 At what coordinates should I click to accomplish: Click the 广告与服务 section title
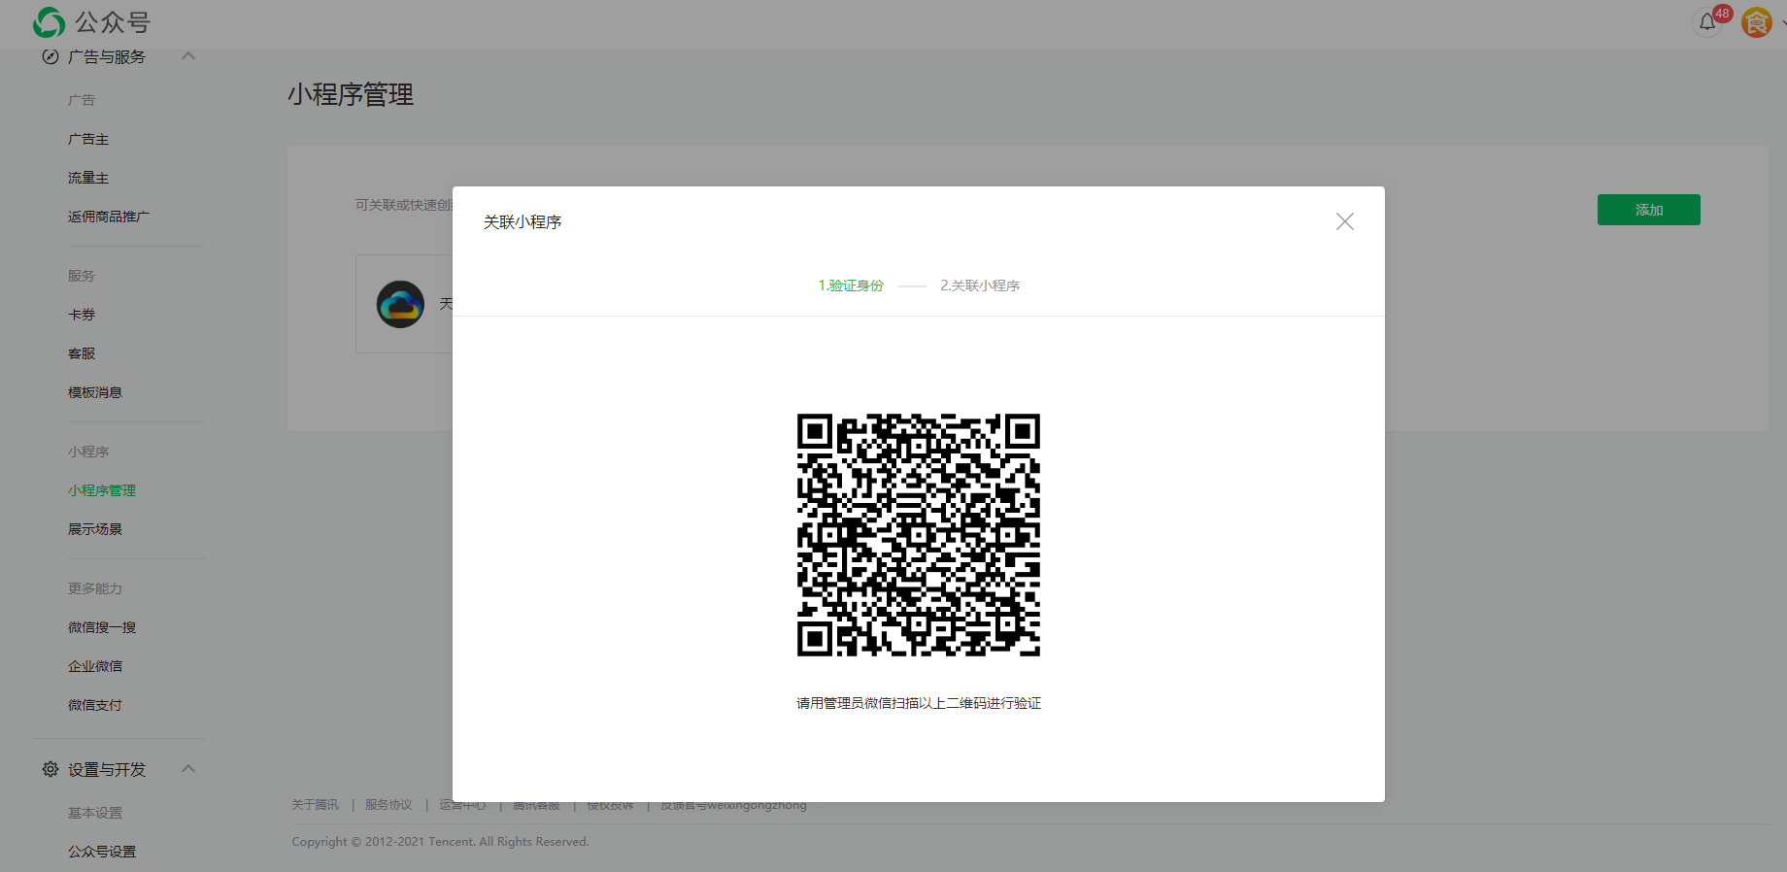coord(107,57)
